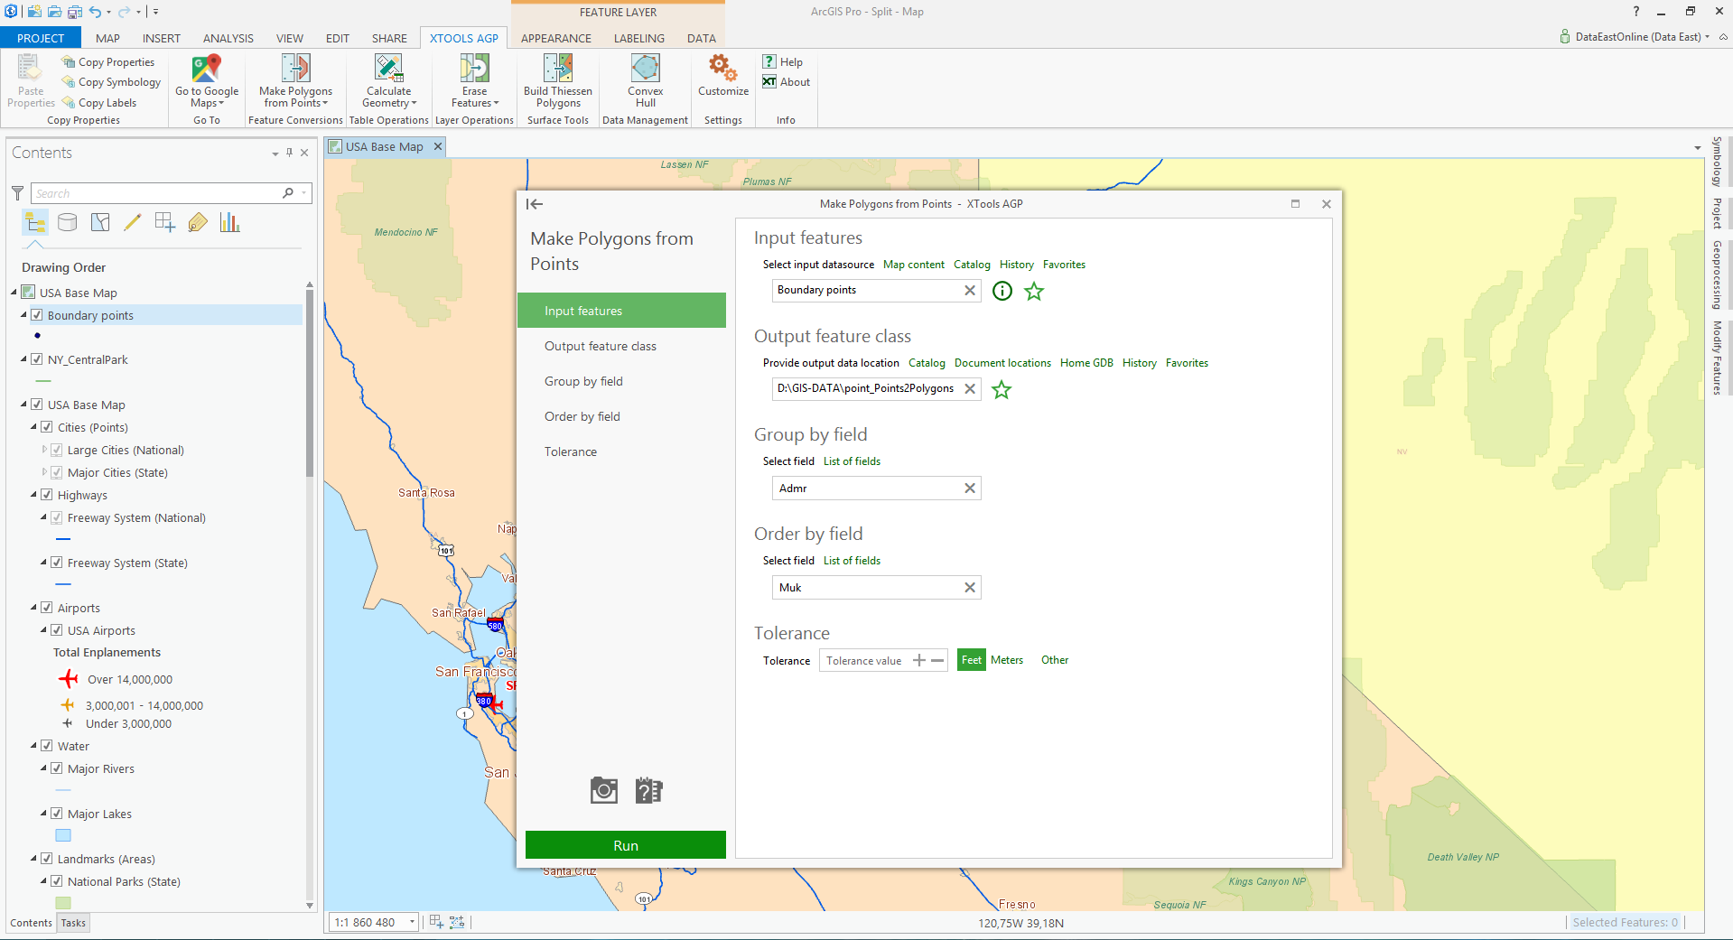
Task: Click National Parks green symbol swatch
Action: (63, 902)
